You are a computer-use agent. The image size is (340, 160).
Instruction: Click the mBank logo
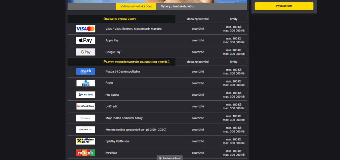pos(85,153)
